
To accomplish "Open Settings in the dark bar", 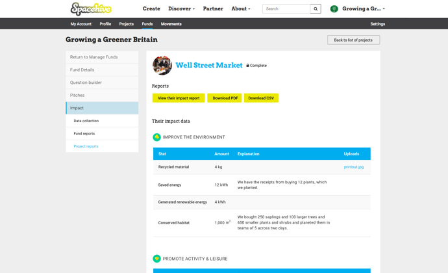I will [x=378, y=24].
